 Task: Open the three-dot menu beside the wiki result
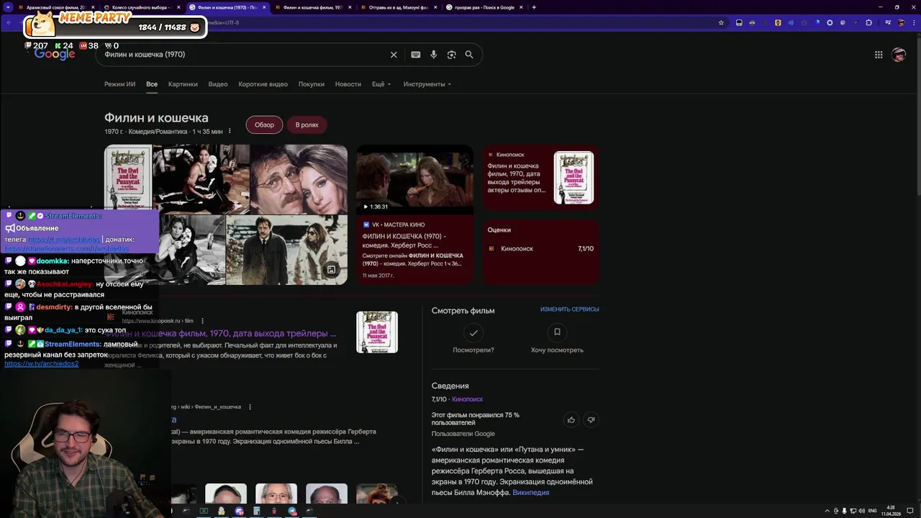pos(250,407)
